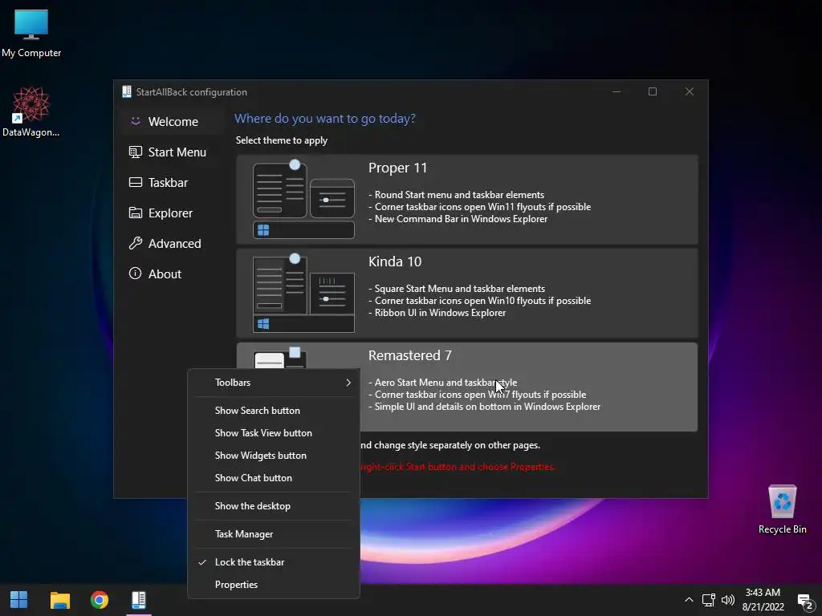Click the Windows Start button
822x616 pixels.
tap(19, 600)
